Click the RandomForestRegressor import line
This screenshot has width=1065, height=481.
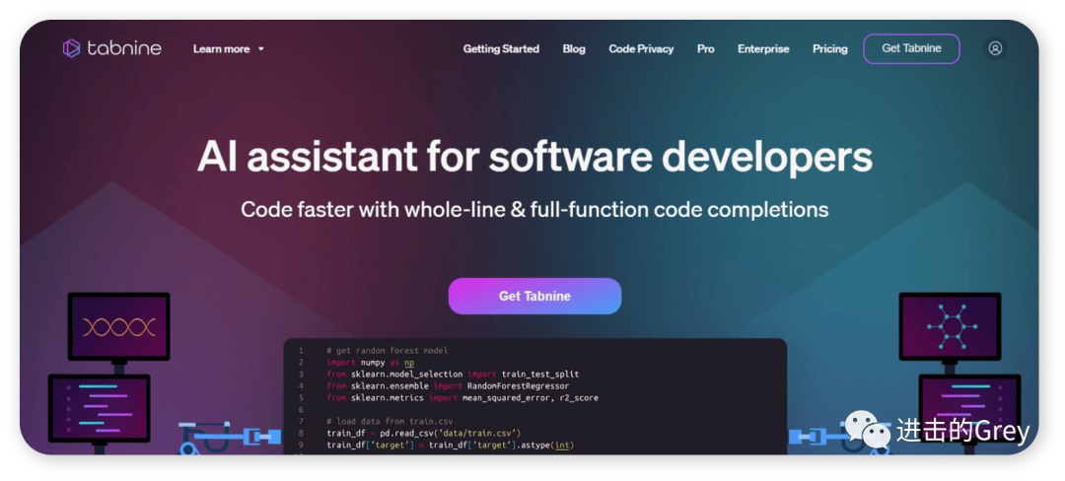(448, 386)
